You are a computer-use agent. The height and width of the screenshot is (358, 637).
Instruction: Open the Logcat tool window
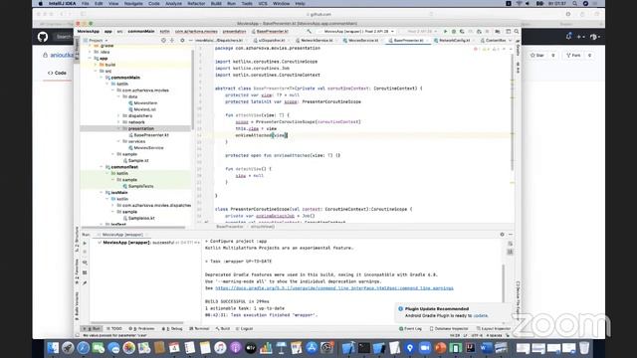245,328
